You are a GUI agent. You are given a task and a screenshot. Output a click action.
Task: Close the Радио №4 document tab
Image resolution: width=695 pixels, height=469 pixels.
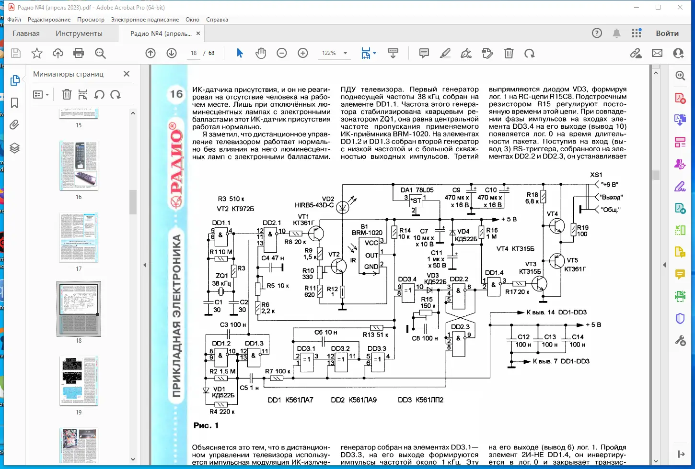coord(198,33)
